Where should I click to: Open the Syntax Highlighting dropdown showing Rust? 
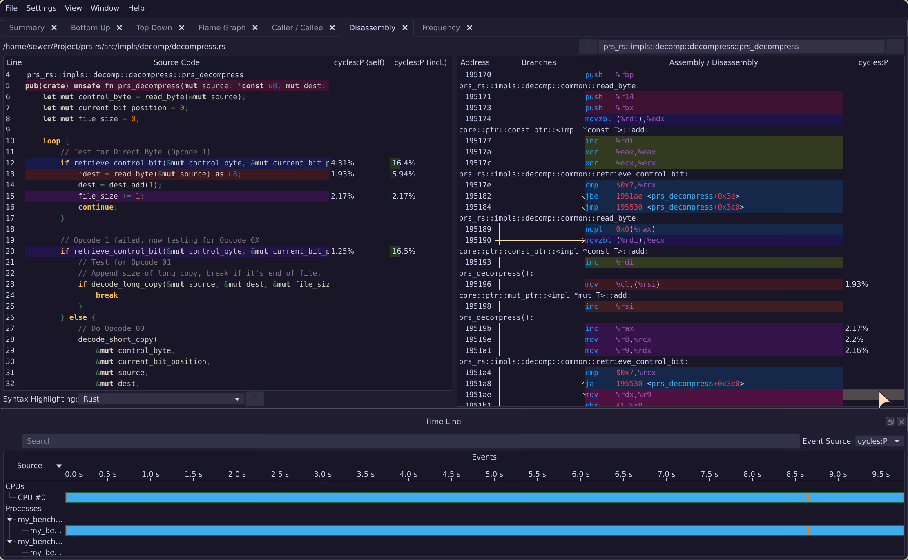tap(161, 399)
